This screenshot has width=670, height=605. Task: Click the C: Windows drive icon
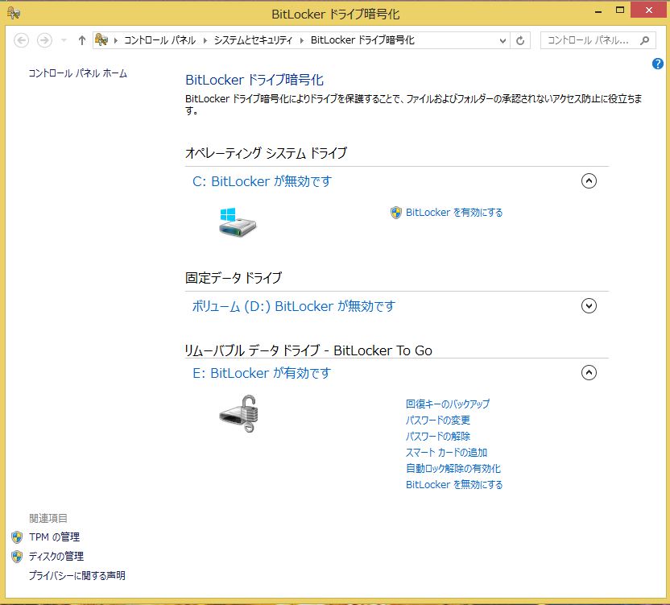(x=238, y=222)
